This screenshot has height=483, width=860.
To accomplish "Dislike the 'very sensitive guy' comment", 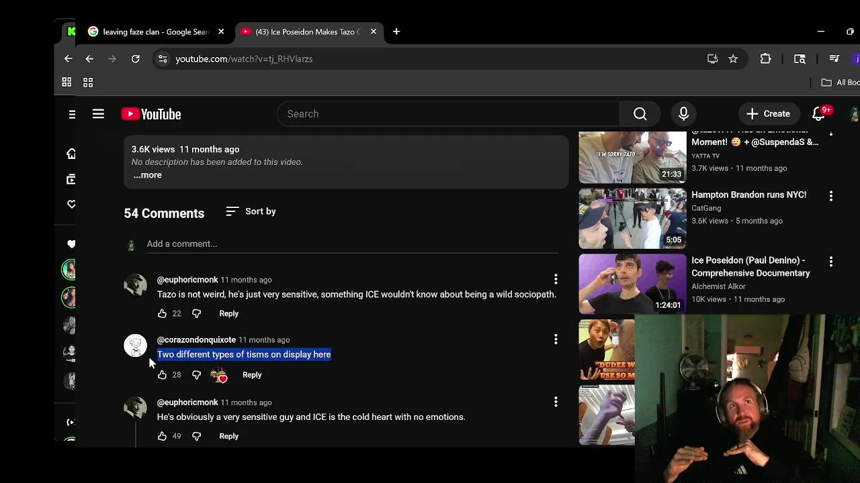I will 196,436.
